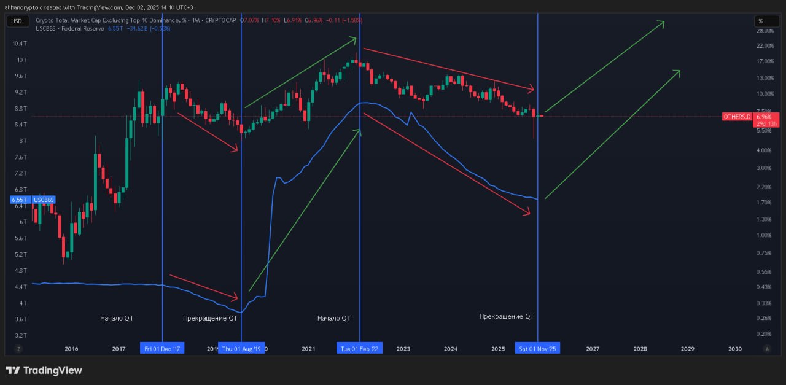Image resolution: width=786 pixels, height=385 pixels.
Task: Click the red OTHERS.D price label
Action: [737, 117]
